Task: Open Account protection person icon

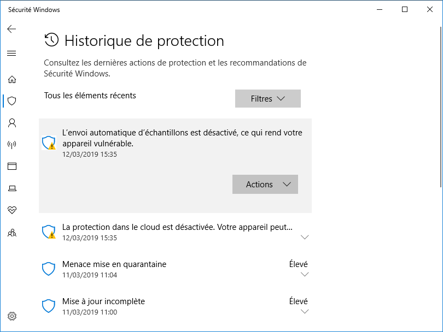Action: 12,123
